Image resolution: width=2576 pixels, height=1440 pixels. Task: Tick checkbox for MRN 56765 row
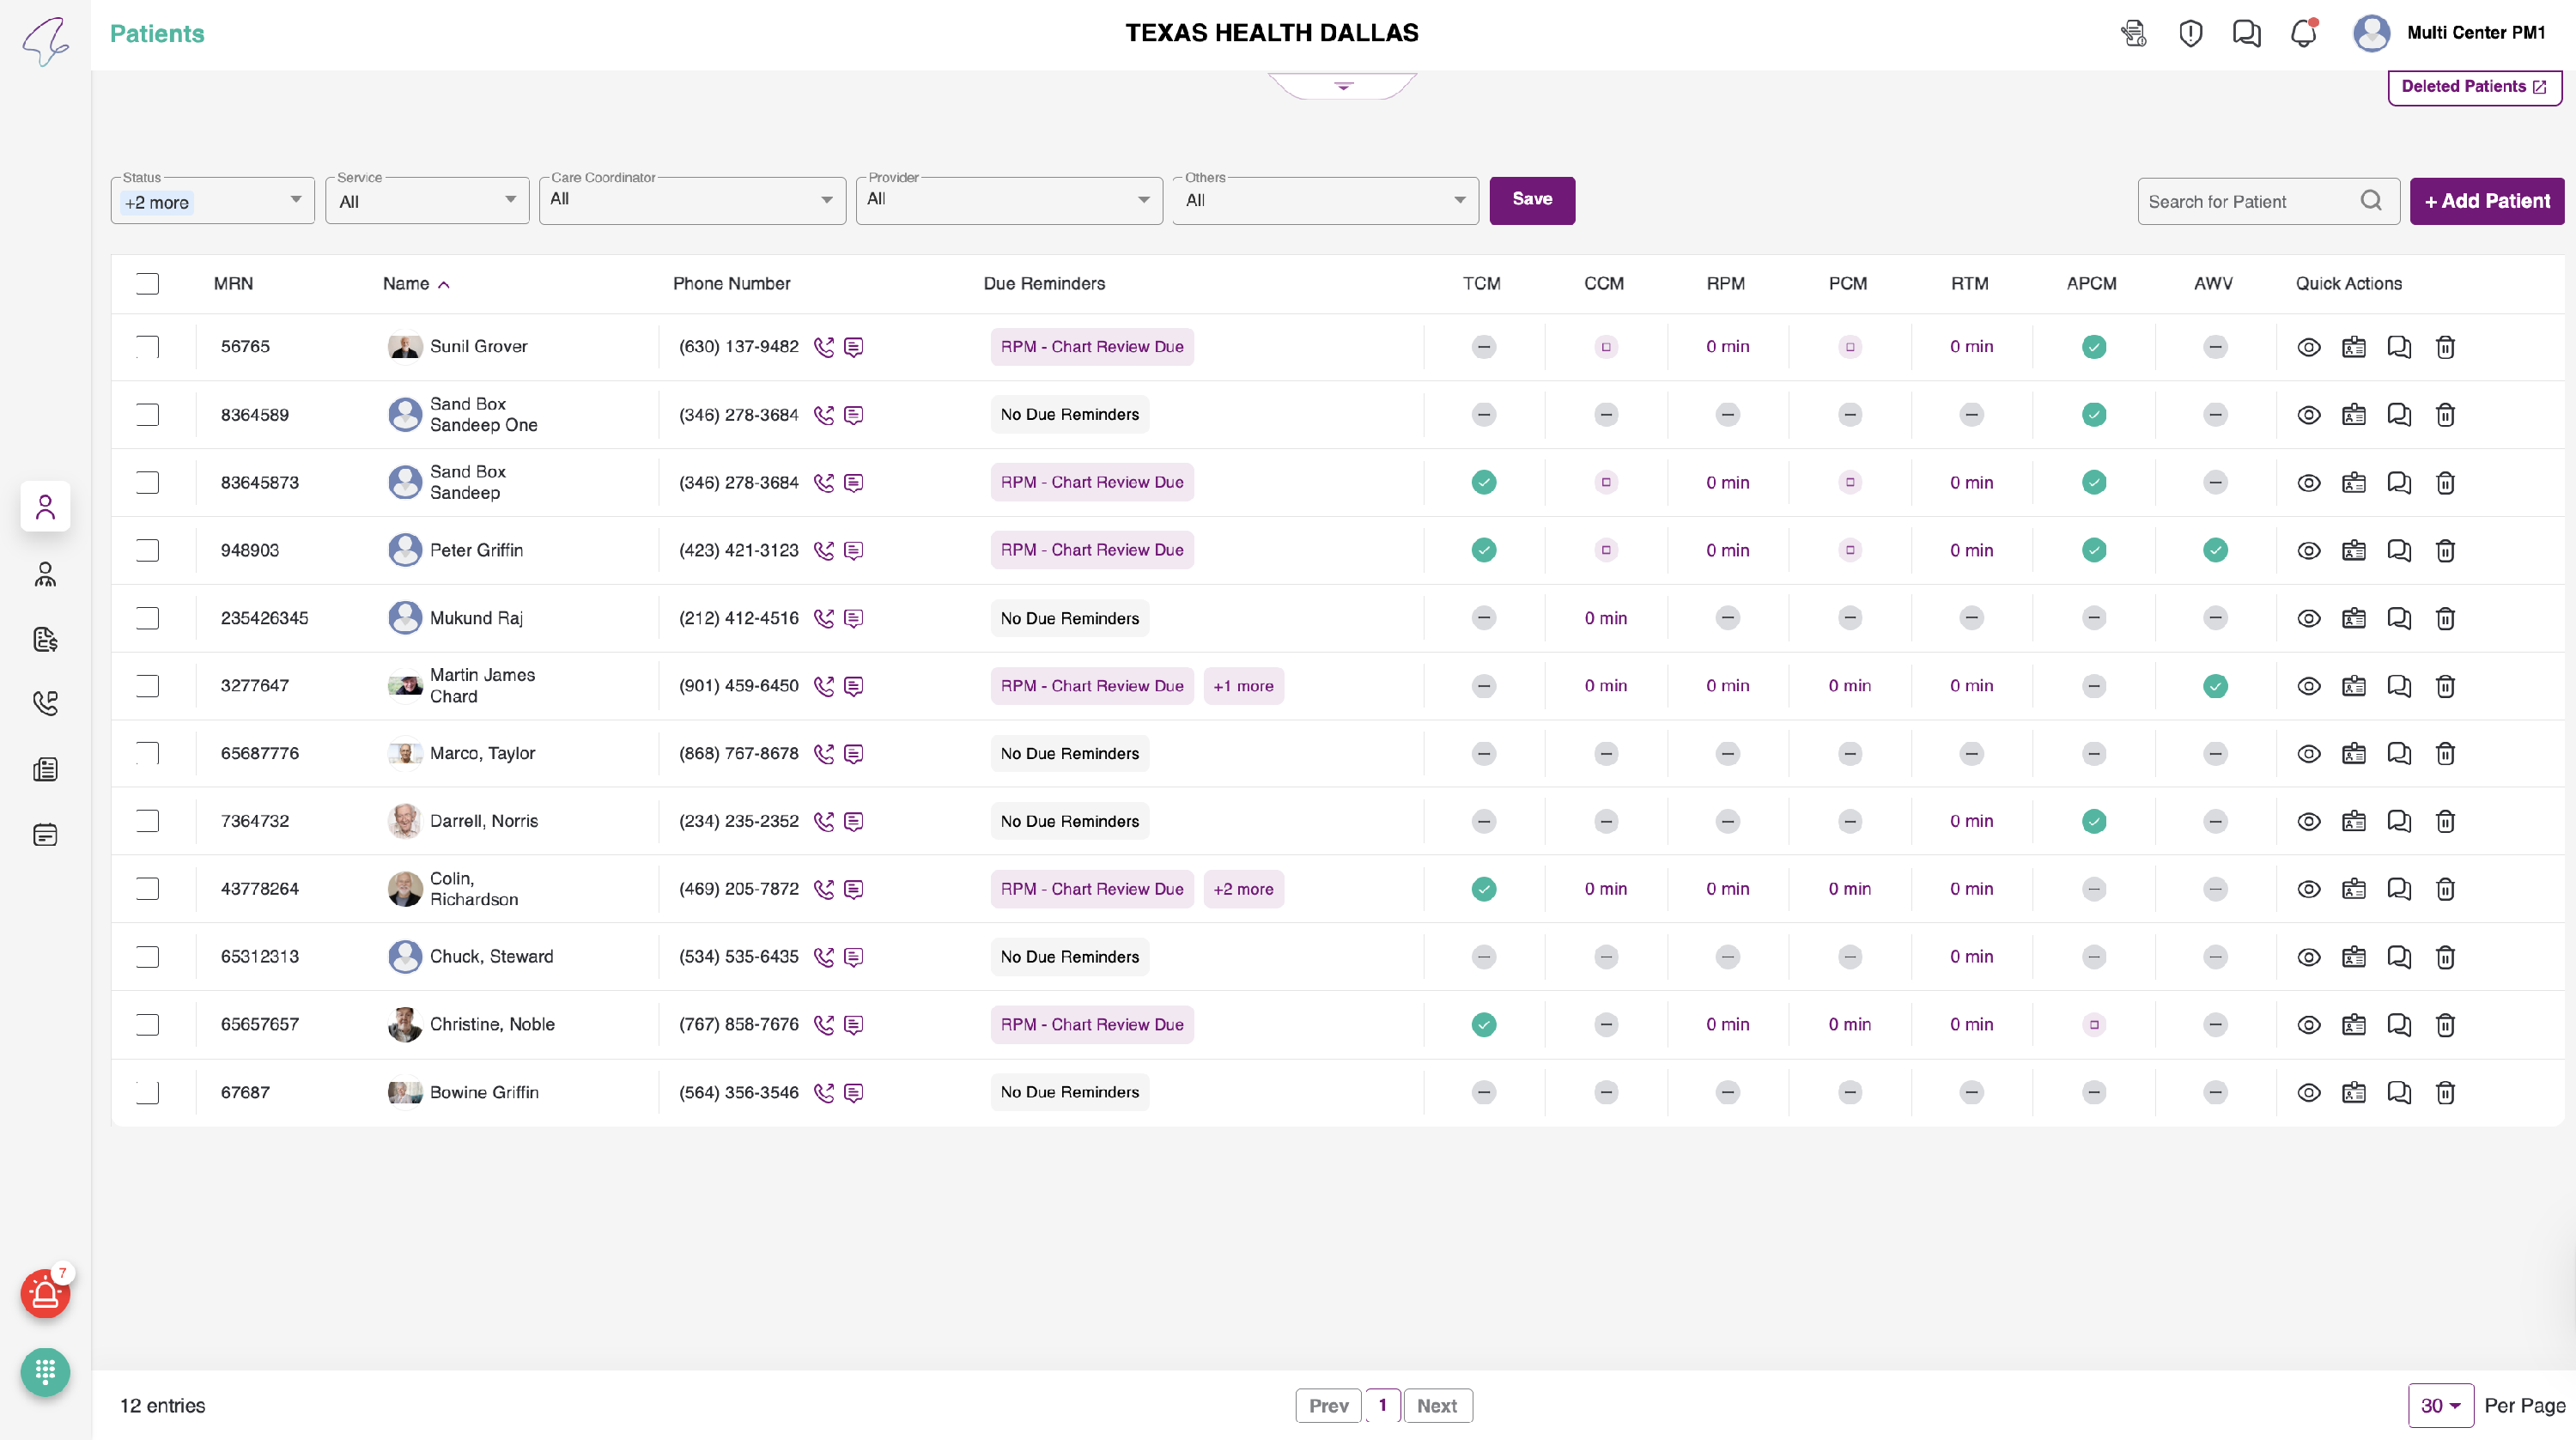coord(147,347)
